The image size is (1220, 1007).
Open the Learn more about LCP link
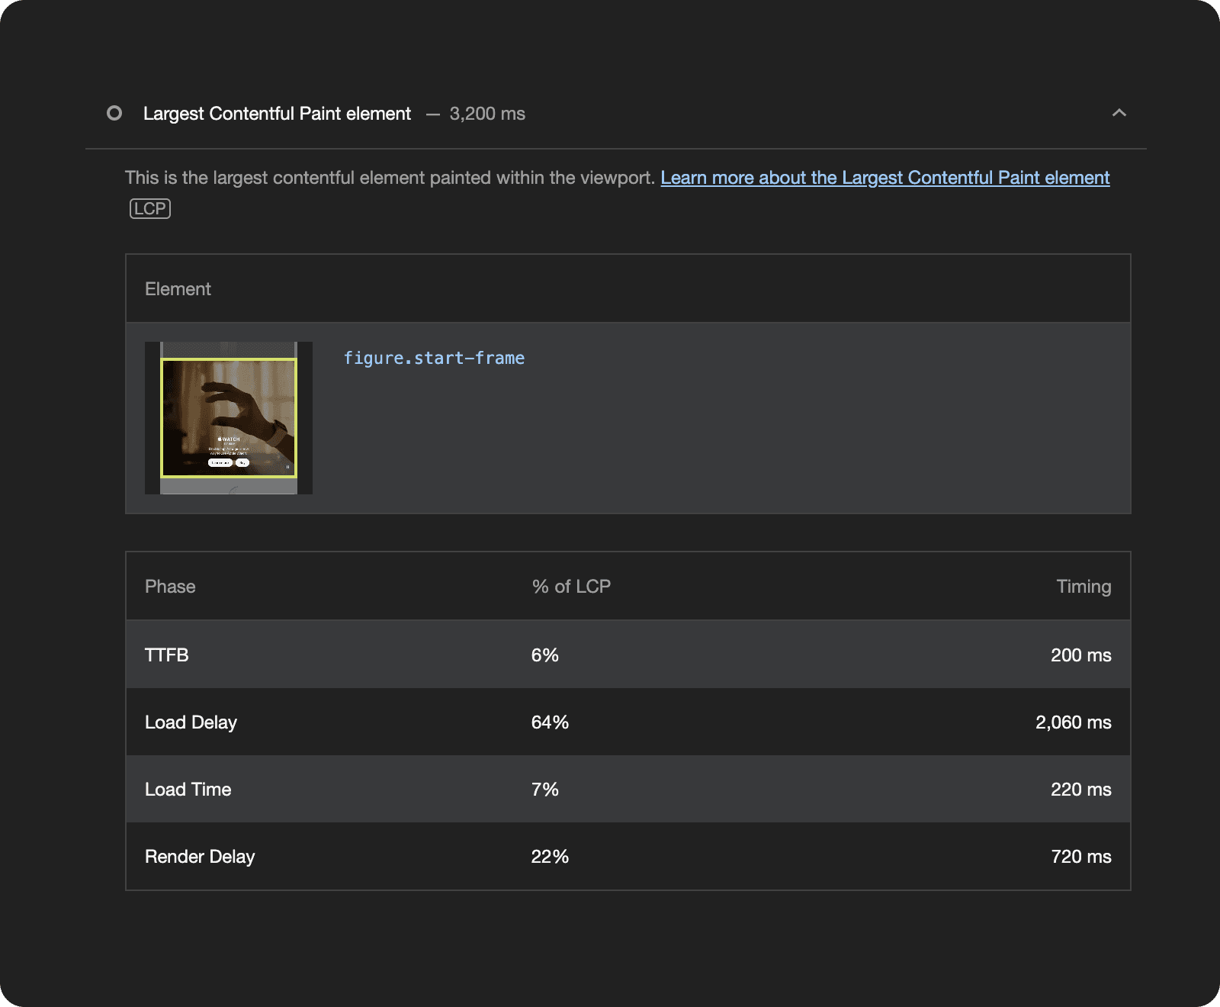click(884, 178)
